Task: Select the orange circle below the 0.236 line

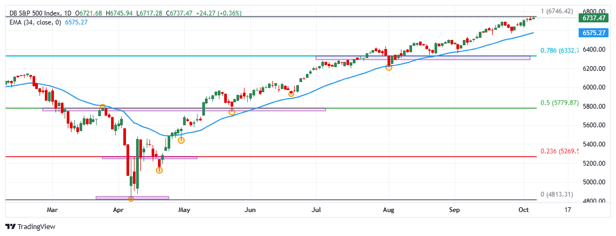Action: 159,170
